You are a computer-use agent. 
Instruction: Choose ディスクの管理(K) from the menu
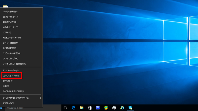pos(10,48)
